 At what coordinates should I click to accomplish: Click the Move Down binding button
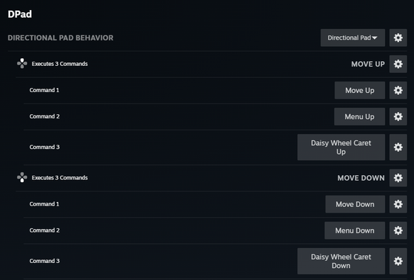coord(355,204)
